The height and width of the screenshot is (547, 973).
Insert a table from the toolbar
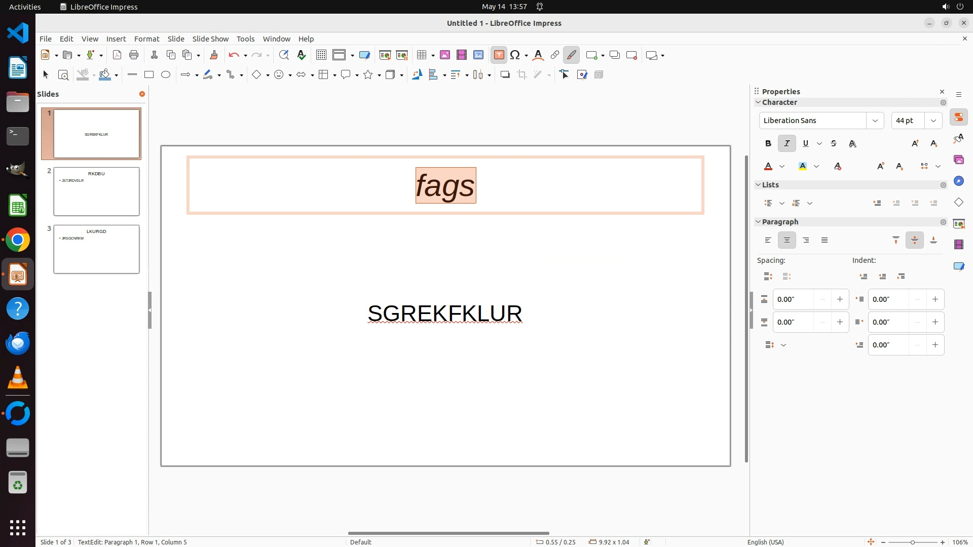(x=421, y=55)
